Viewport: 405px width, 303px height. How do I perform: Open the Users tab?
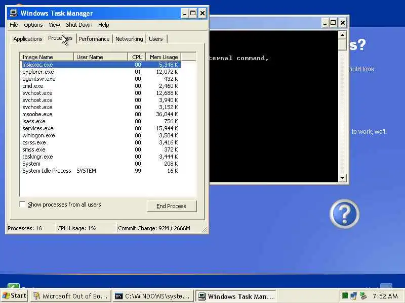coord(156,39)
